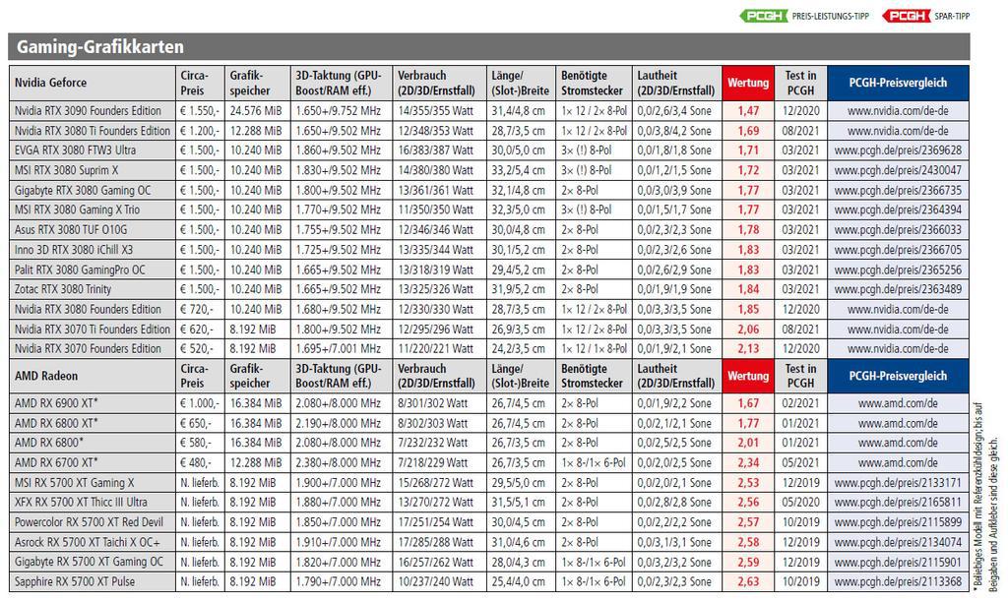
Task: Open www.pcgh.de/preis/2113368 link
Action: 898,581
